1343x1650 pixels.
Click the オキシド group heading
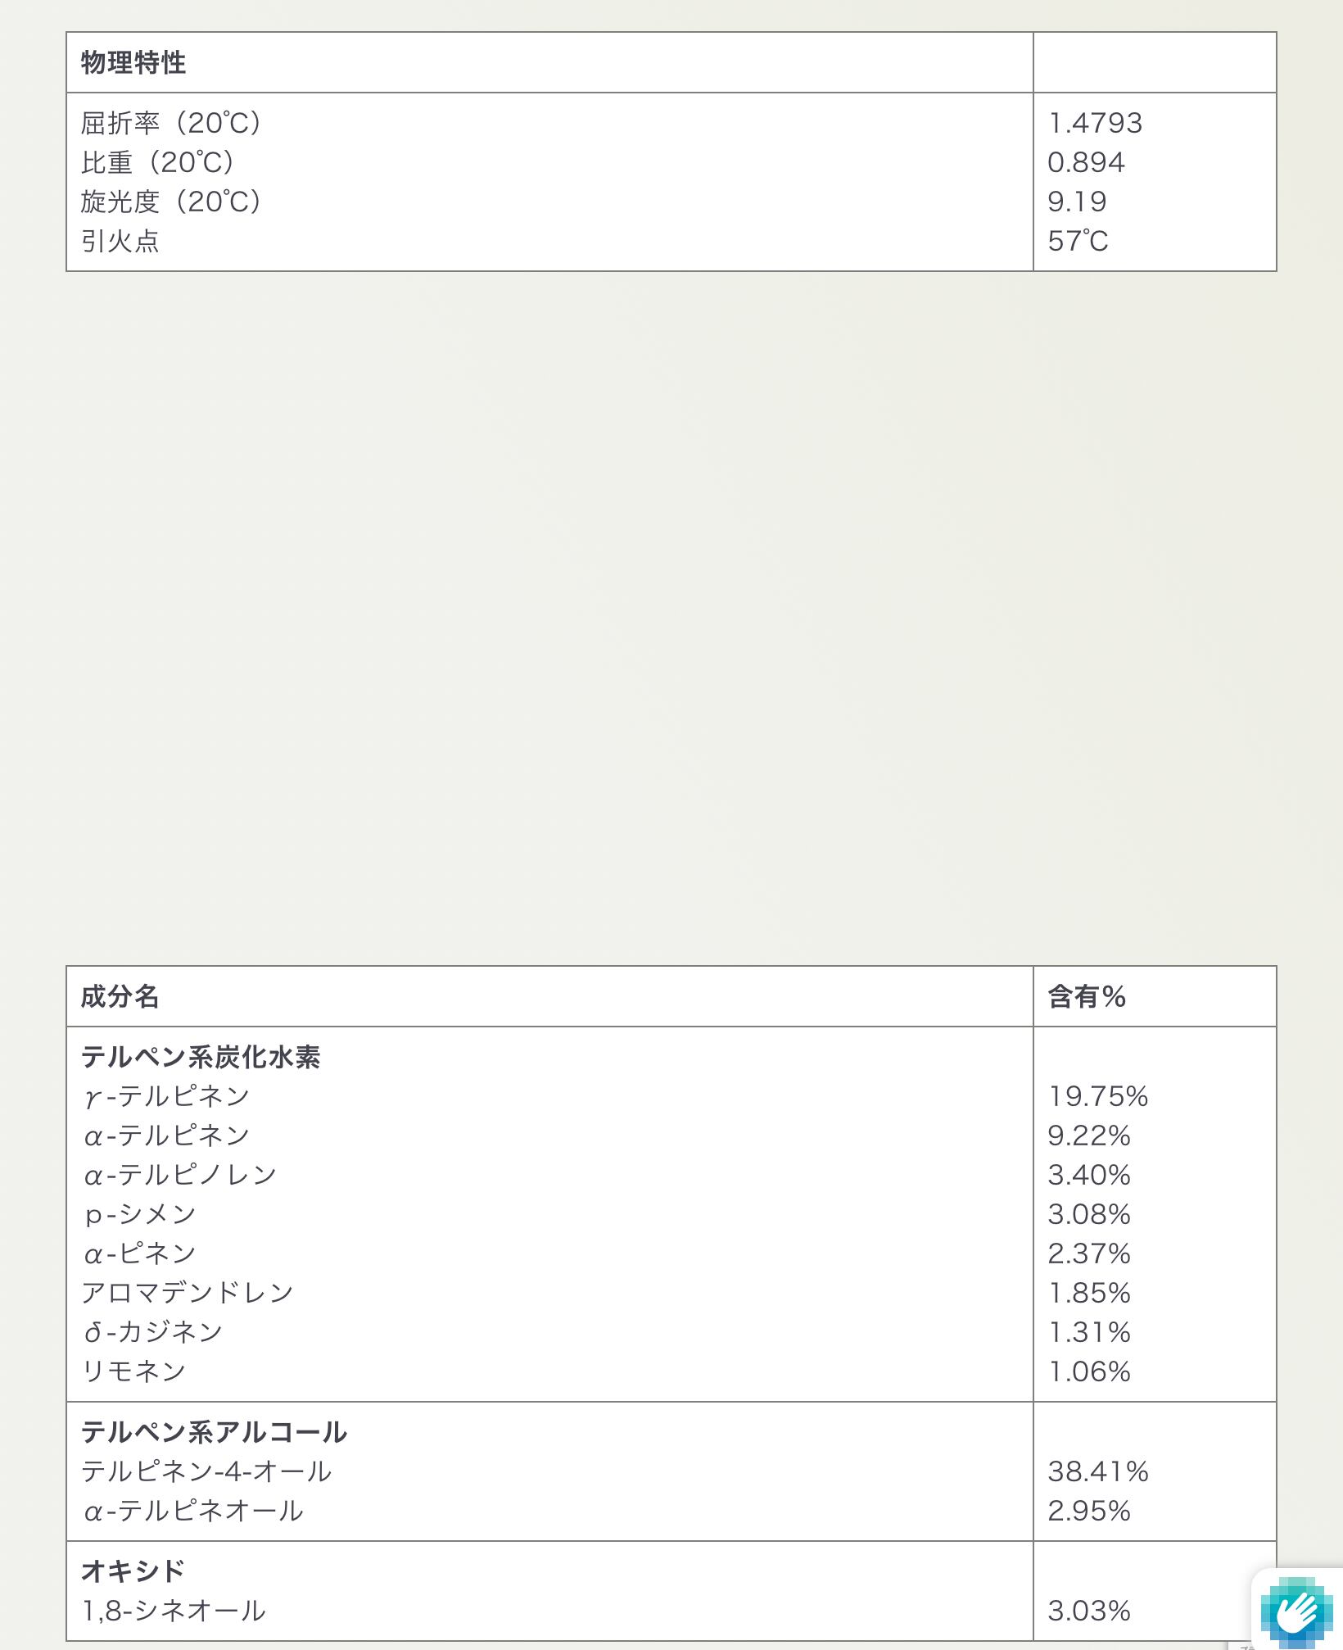point(133,1571)
